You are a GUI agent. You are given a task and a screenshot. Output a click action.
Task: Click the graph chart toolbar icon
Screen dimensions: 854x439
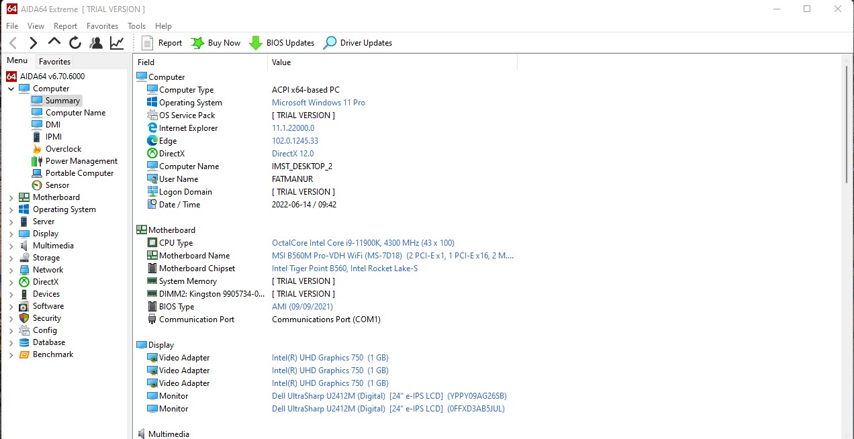click(x=117, y=43)
